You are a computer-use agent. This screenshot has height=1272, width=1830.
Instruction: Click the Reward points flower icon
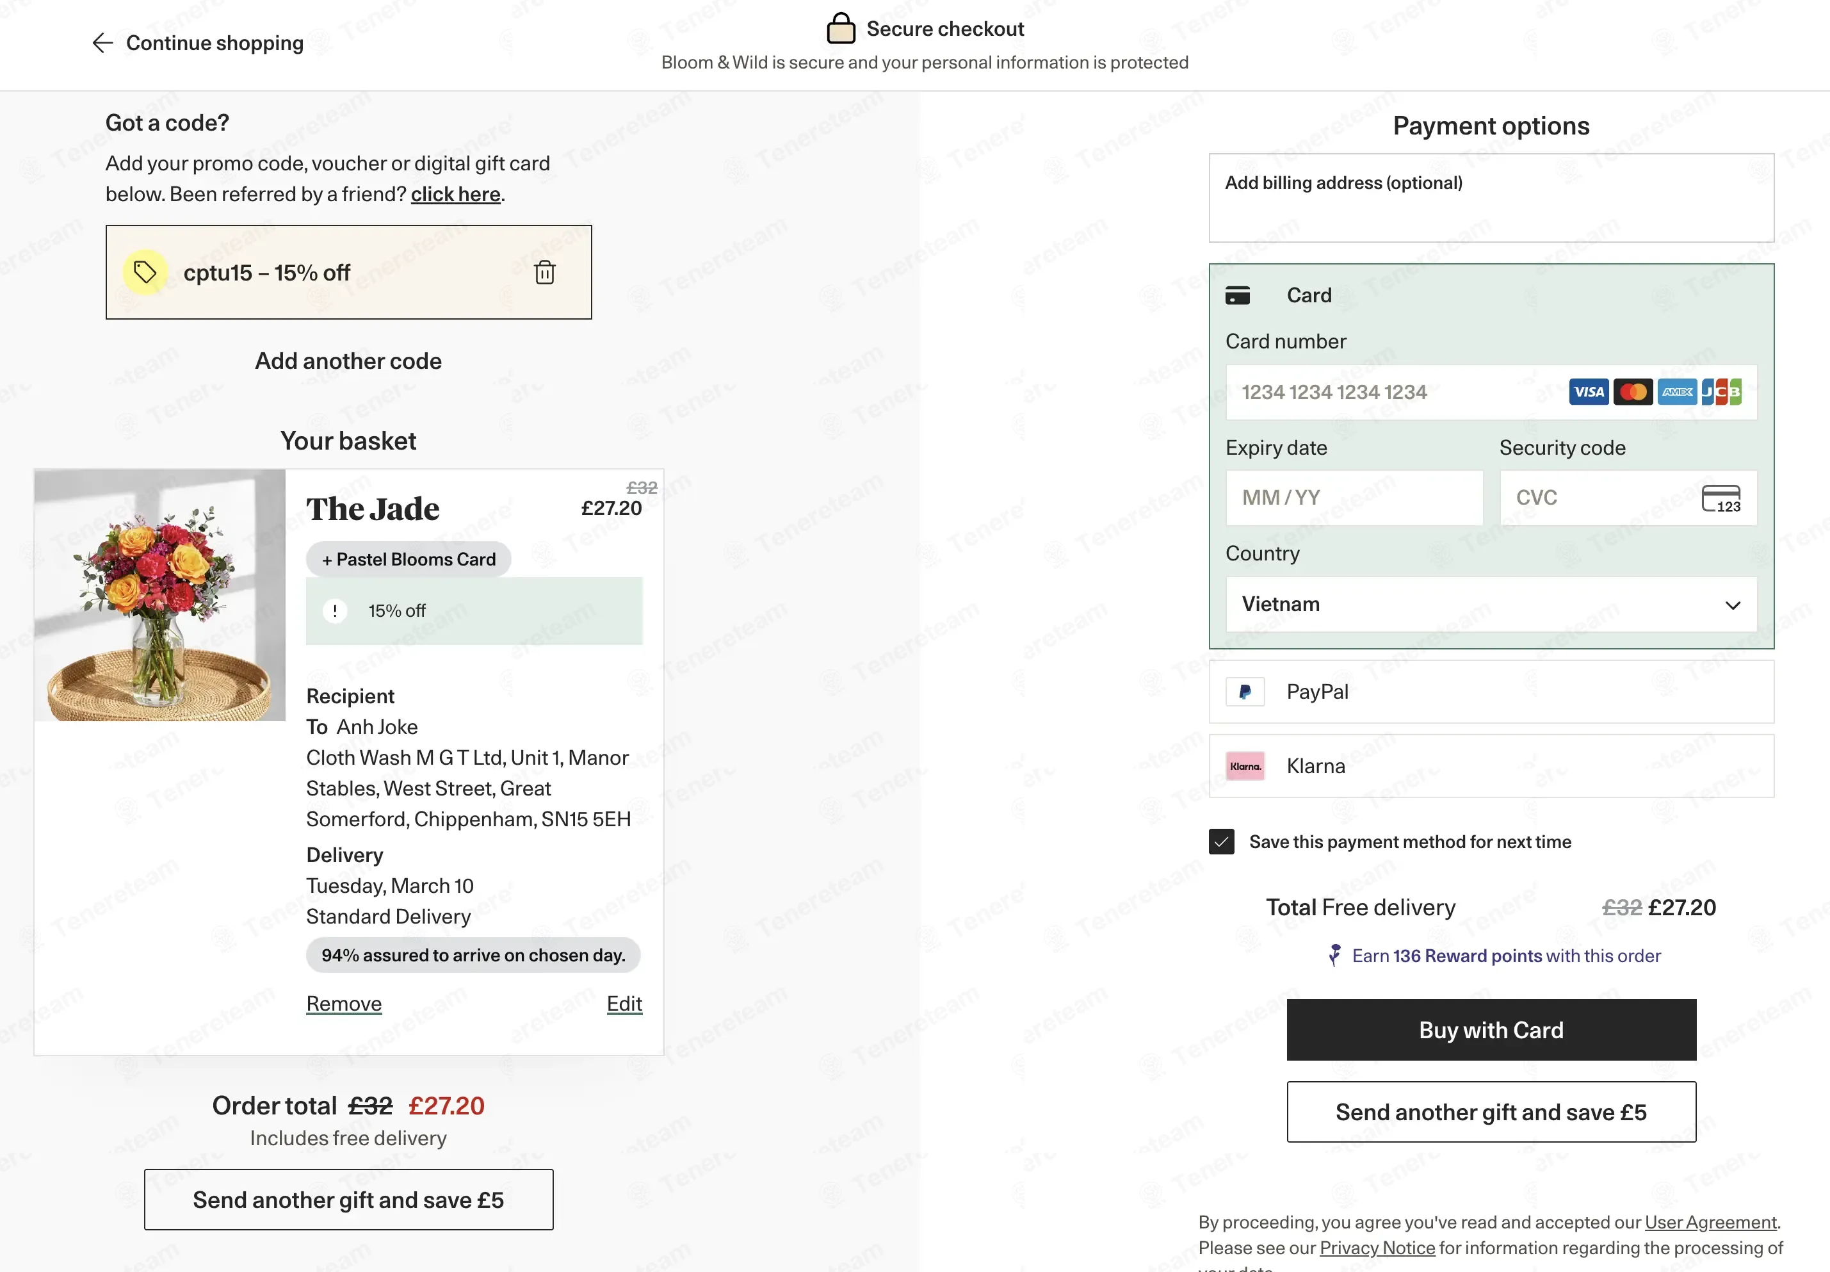tap(1334, 955)
